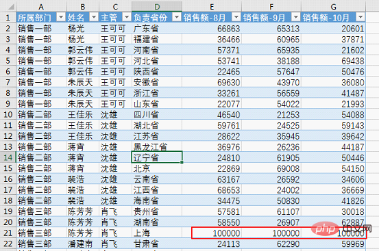Image resolution: width=379 pixels, height=251 pixels.
Task: Click the 福建省 cell
Action: pos(157,39)
